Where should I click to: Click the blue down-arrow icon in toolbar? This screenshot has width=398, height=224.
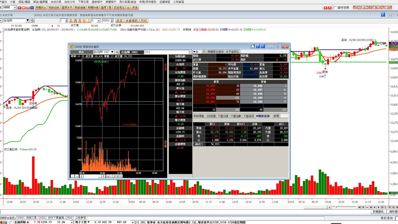(x=32, y=7)
